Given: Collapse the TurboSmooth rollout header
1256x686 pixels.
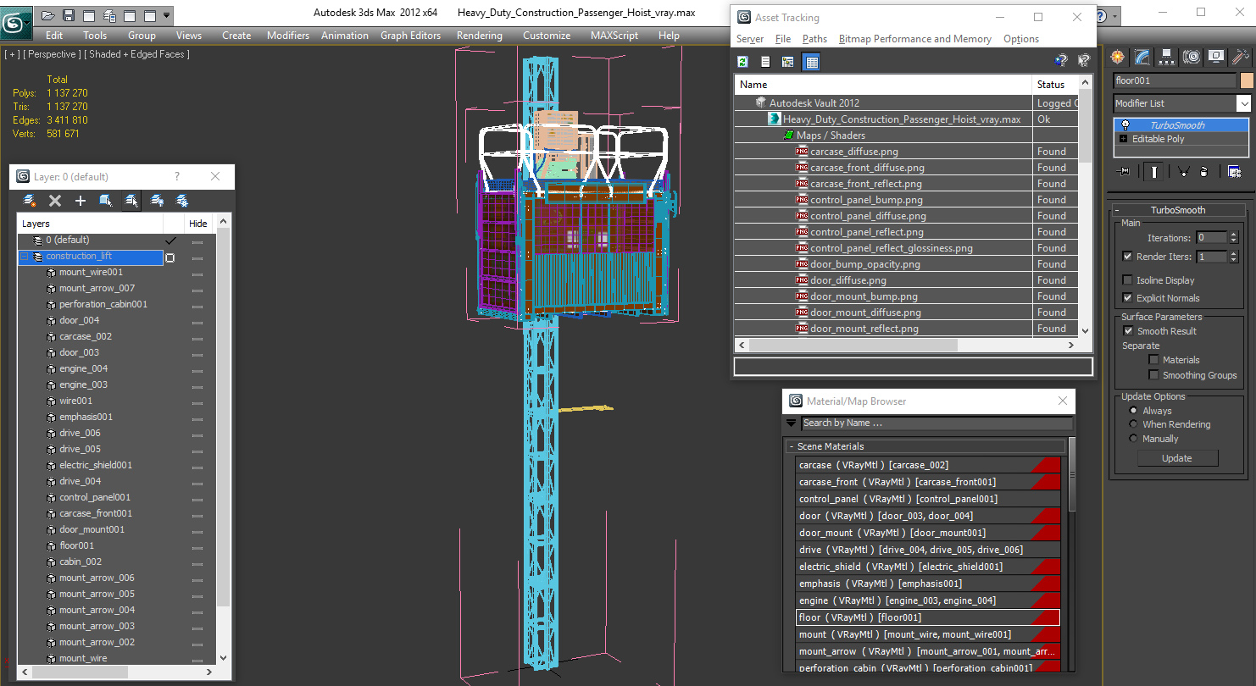Looking at the screenshot, I should coord(1177,210).
